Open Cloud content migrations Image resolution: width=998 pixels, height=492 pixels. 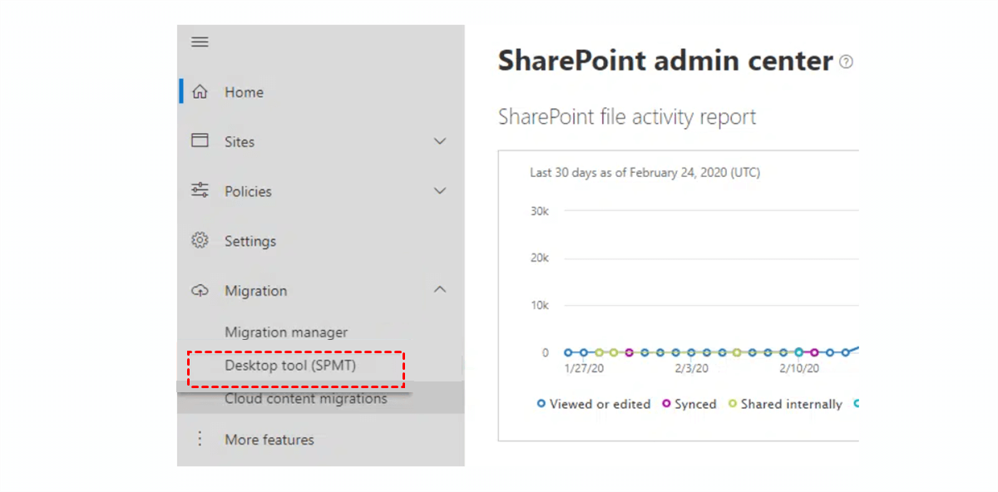pos(305,399)
